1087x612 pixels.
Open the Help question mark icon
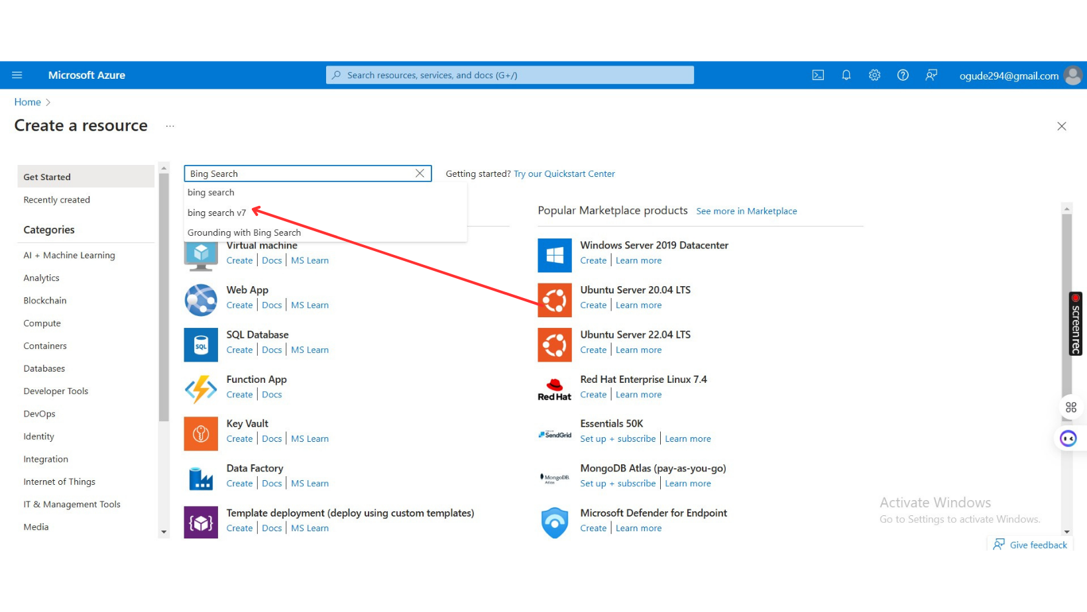coord(903,76)
